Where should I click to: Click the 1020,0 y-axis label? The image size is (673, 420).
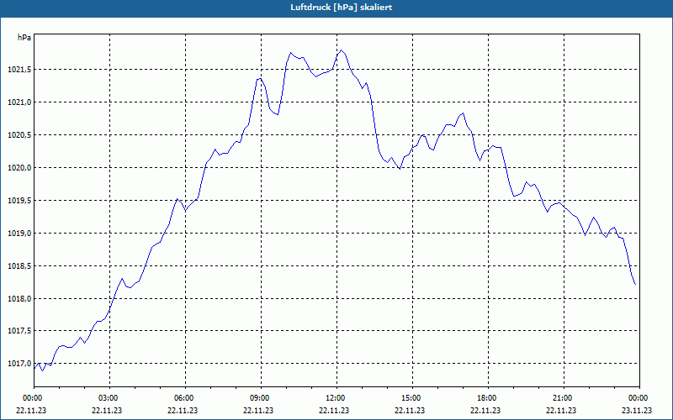pyautogui.click(x=19, y=167)
